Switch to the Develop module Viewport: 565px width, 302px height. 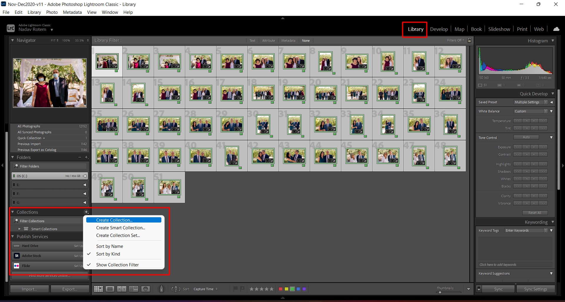click(x=439, y=29)
